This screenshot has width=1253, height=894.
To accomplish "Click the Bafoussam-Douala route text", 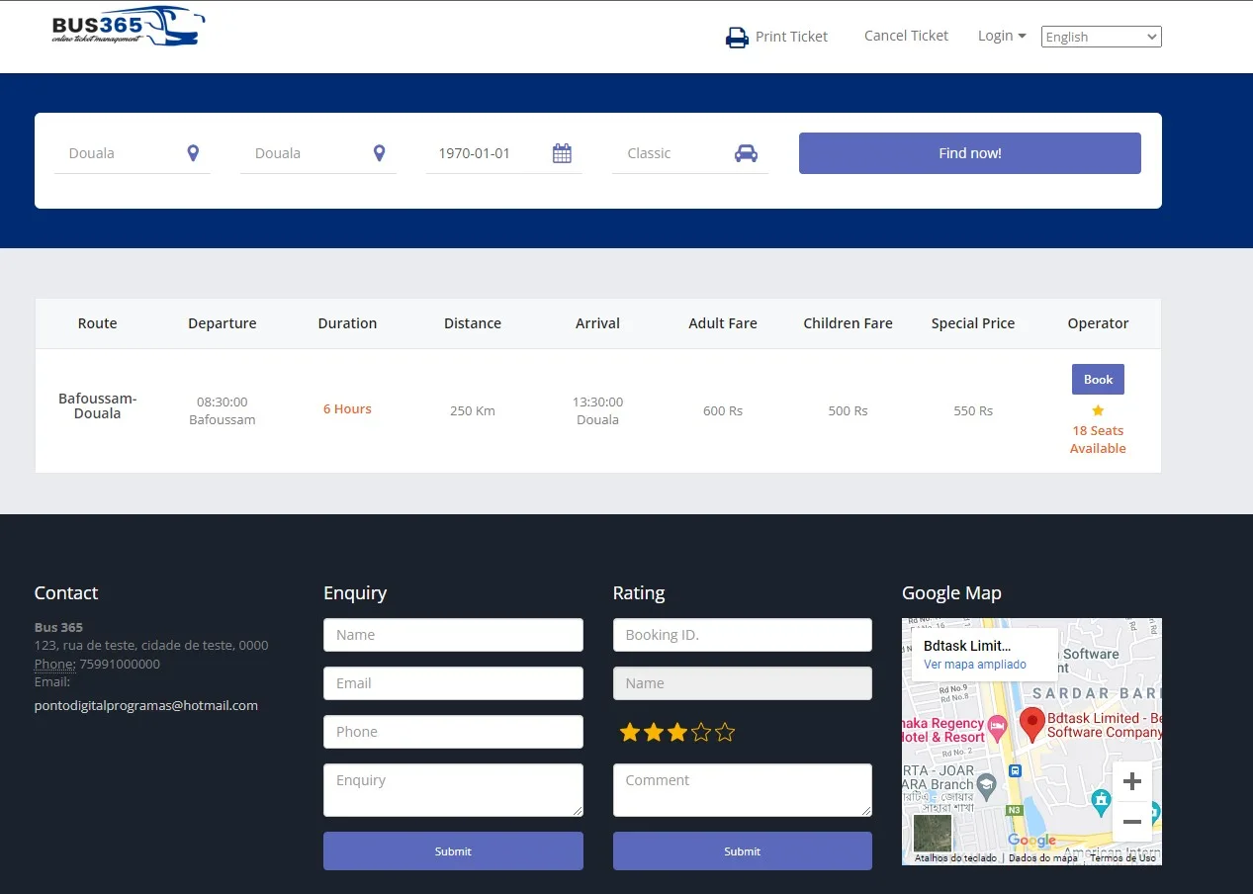I will click(97, 406).
